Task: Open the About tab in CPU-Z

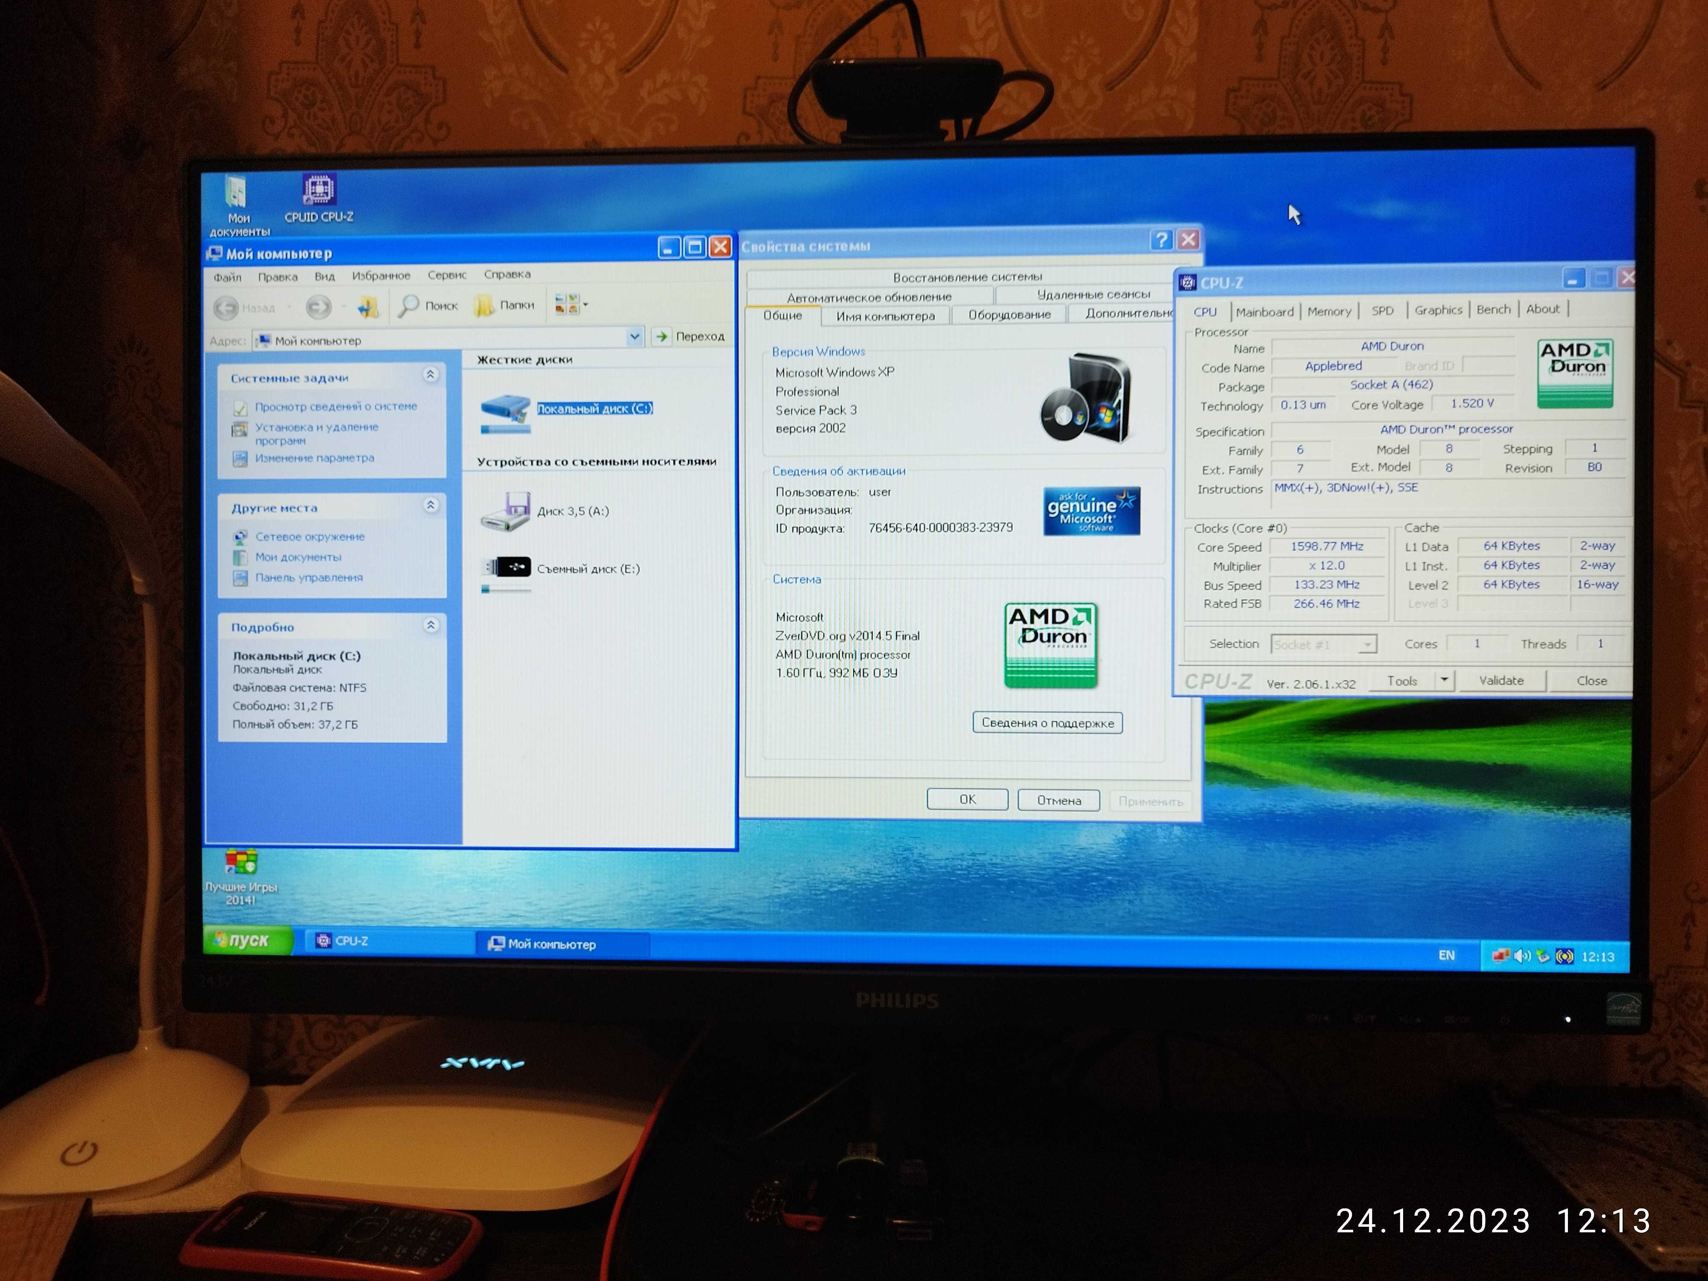Action: point(1543,309)
